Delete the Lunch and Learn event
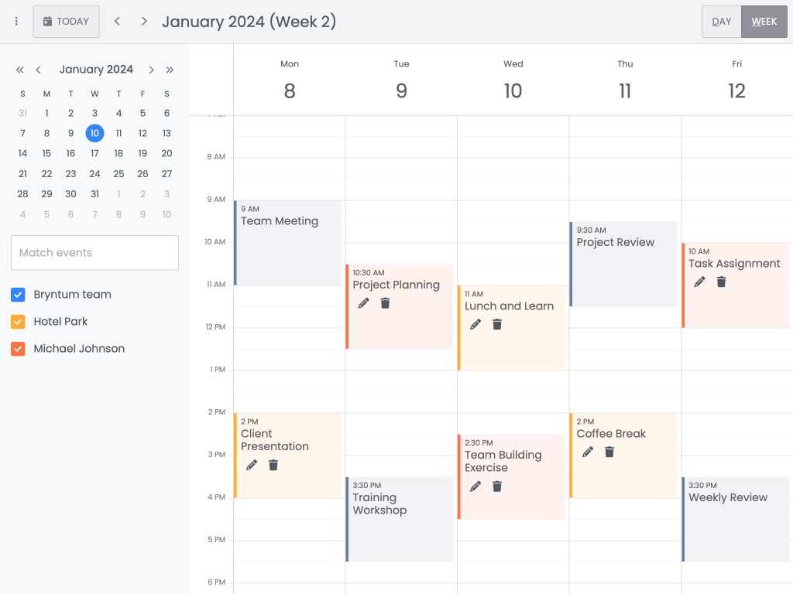793x594 pixels. [x=497, y=324]
